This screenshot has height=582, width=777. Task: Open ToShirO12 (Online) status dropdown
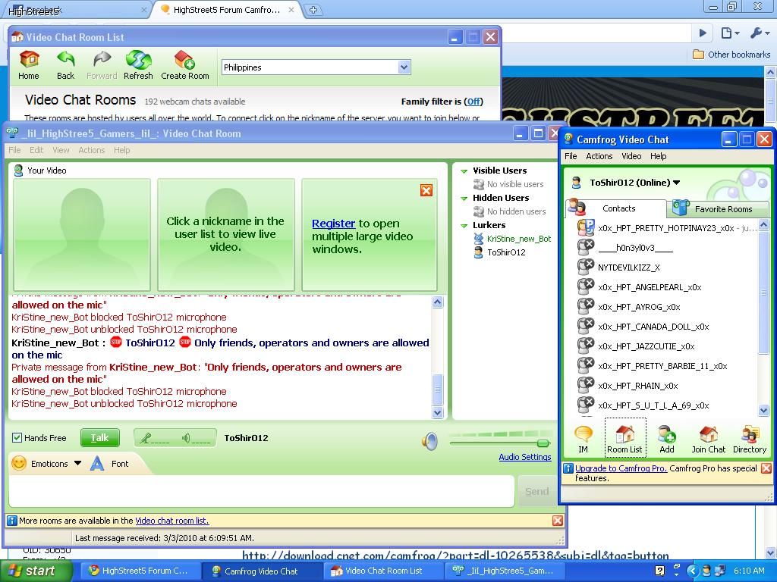click(x=676, y=183)
